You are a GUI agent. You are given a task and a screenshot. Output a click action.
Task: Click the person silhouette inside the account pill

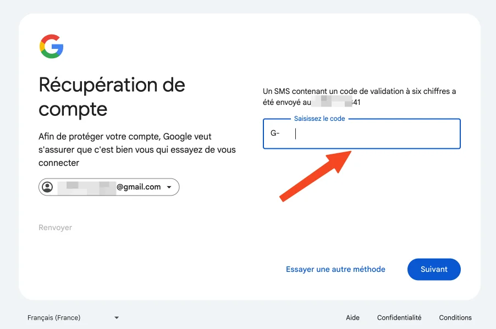pos(48,187)
